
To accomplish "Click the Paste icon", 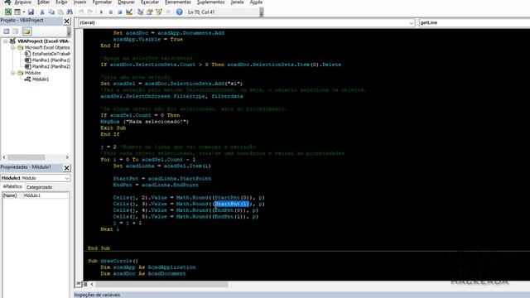I will [x=60, y=12].
